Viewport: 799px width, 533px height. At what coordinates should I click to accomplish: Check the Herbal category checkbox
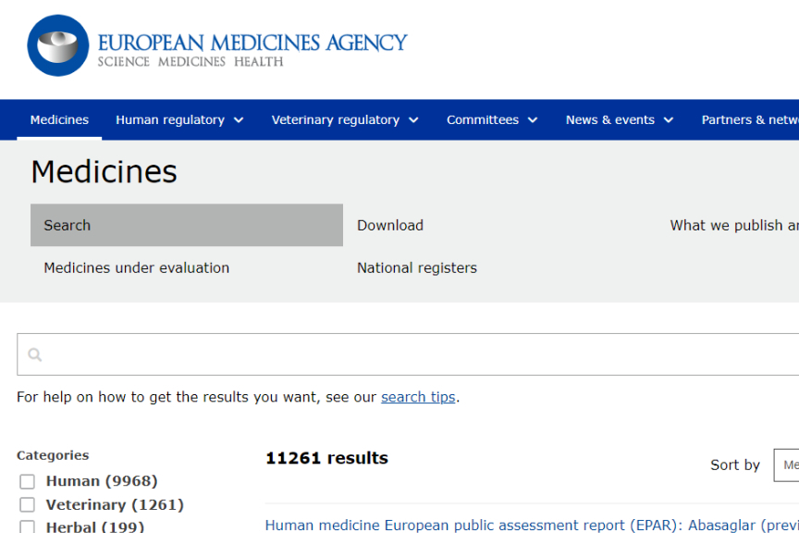point(28,527)
